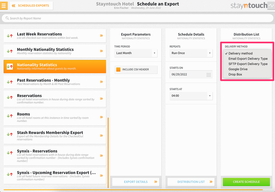Screen dimensions: 275x192
Task: Click the Monthly Nationality Statistics description text
Action: point(44,53)
